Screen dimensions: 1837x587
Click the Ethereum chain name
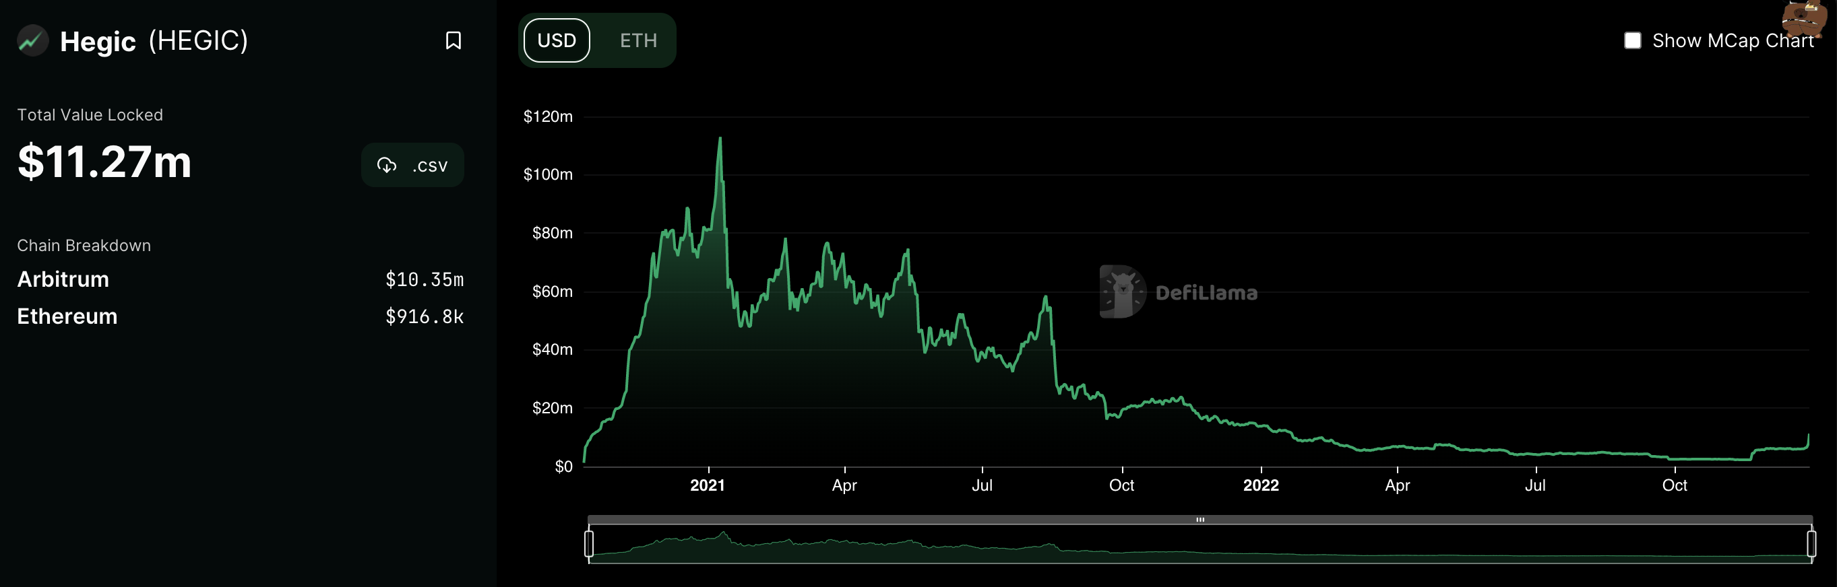click(67, 316)
